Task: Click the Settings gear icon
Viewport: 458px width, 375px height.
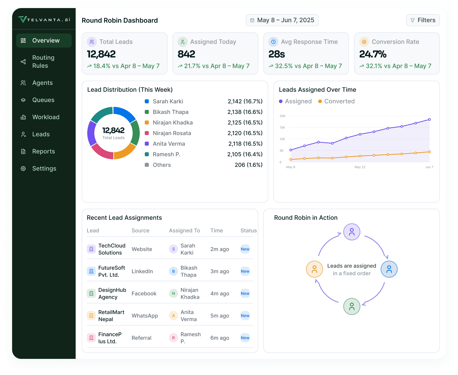Action: [23, 169]
